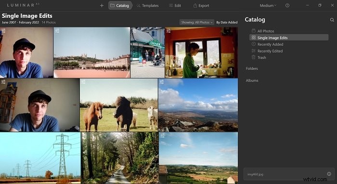The image size is (337, 184).
Task: Select the rocky mountain landscape thumbnail
Action: point(198,105)
